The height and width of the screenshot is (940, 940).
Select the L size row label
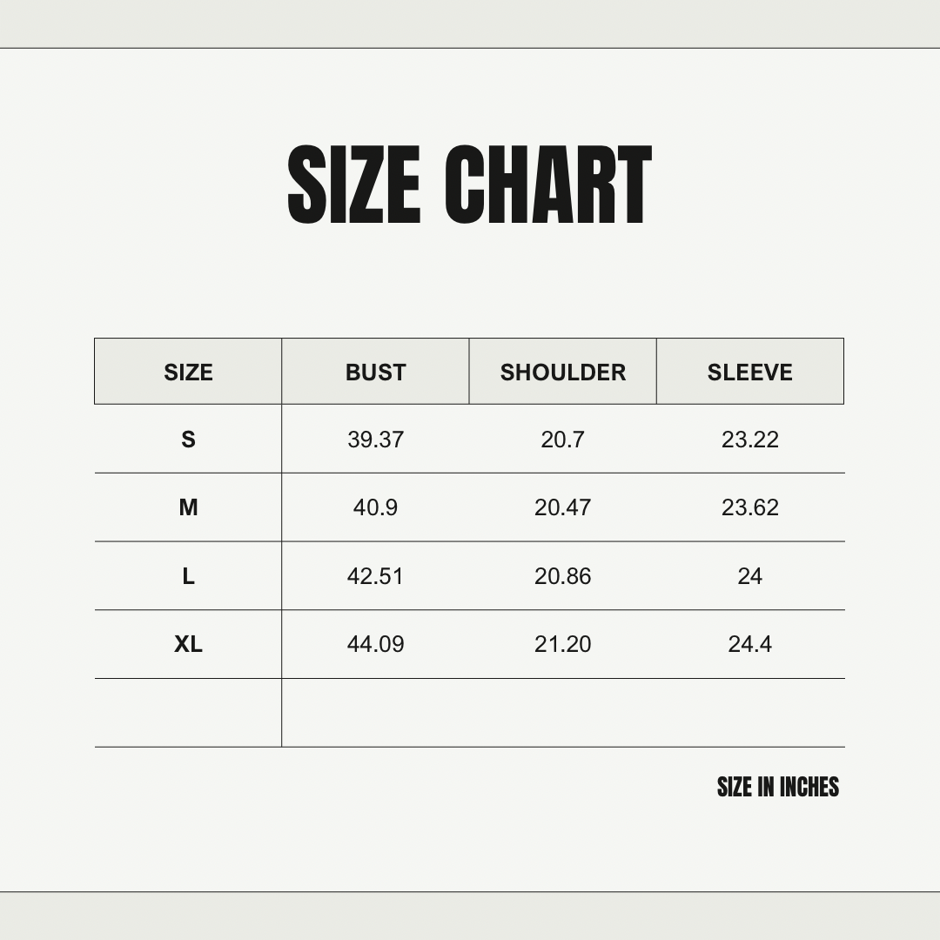(188, 576)
